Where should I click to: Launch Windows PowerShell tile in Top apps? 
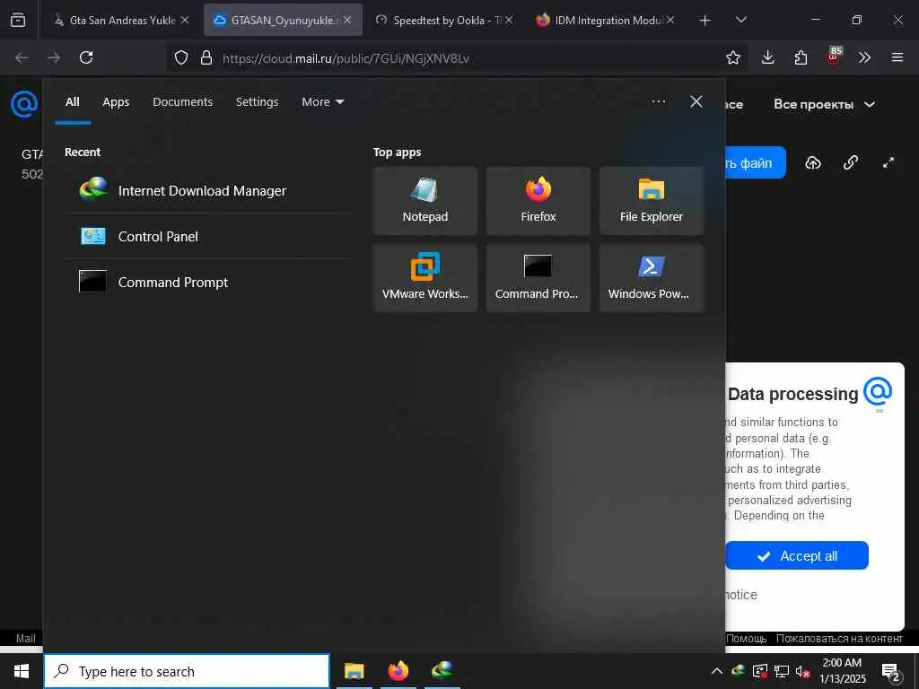click(x=652, y=278)
